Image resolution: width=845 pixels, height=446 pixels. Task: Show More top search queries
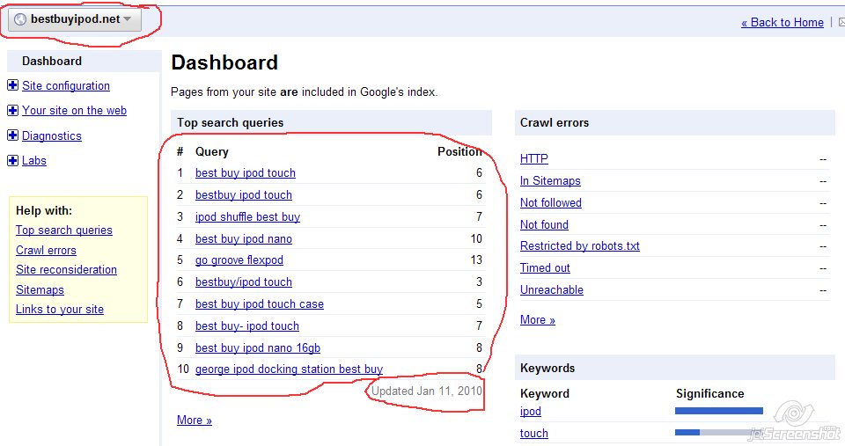[x=194, y=420]
